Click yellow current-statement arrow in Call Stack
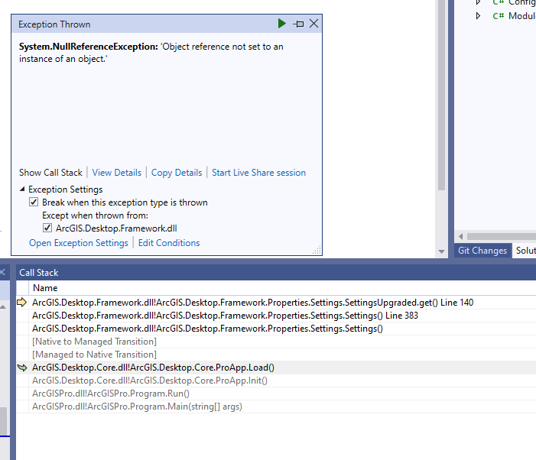The height and width of the screenshot is (460, 536). pyautogui.click(x=22, y=303)
